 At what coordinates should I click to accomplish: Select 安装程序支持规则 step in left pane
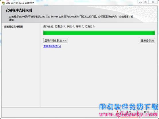[13, 27]
